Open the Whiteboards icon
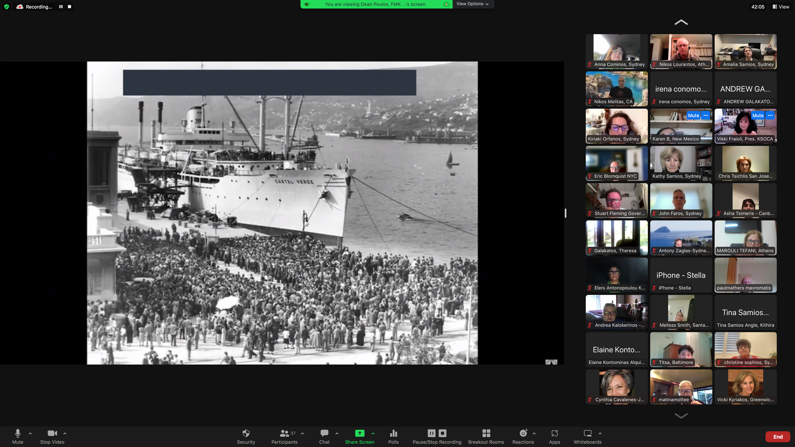The height and width of the screenshot is (447, 795). point(587,433)
